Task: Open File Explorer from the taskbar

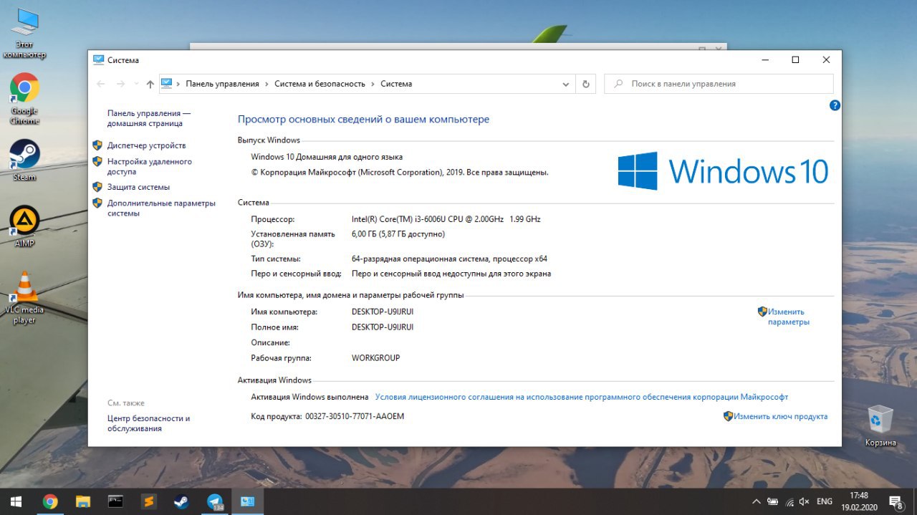Action: (x=83, y=501)
